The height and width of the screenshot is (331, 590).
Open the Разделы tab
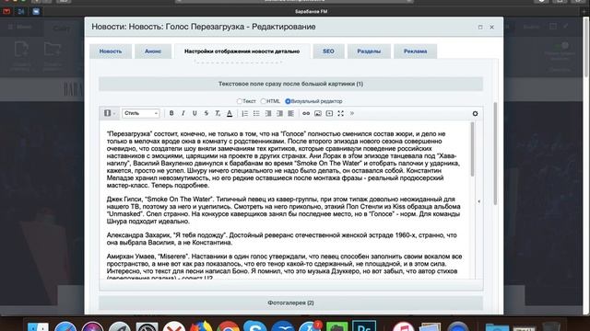click(369, 51)
